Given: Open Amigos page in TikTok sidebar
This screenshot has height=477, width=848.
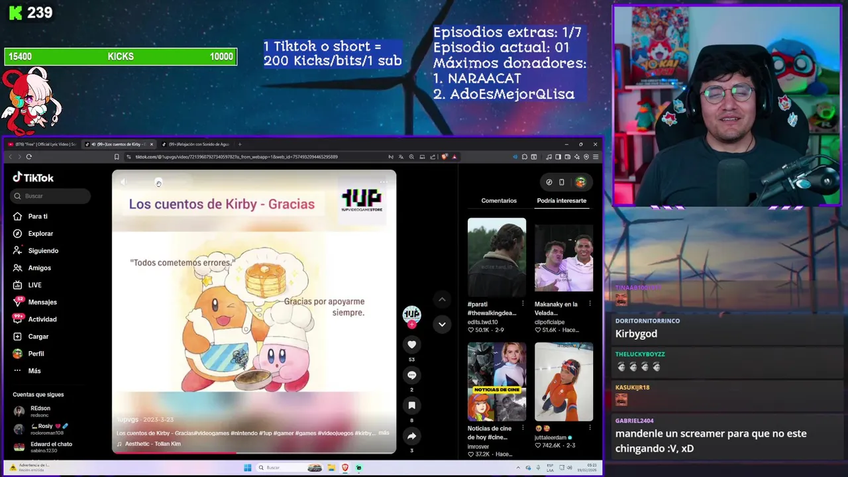Looking at the screenshot, I should coord(32,268).
